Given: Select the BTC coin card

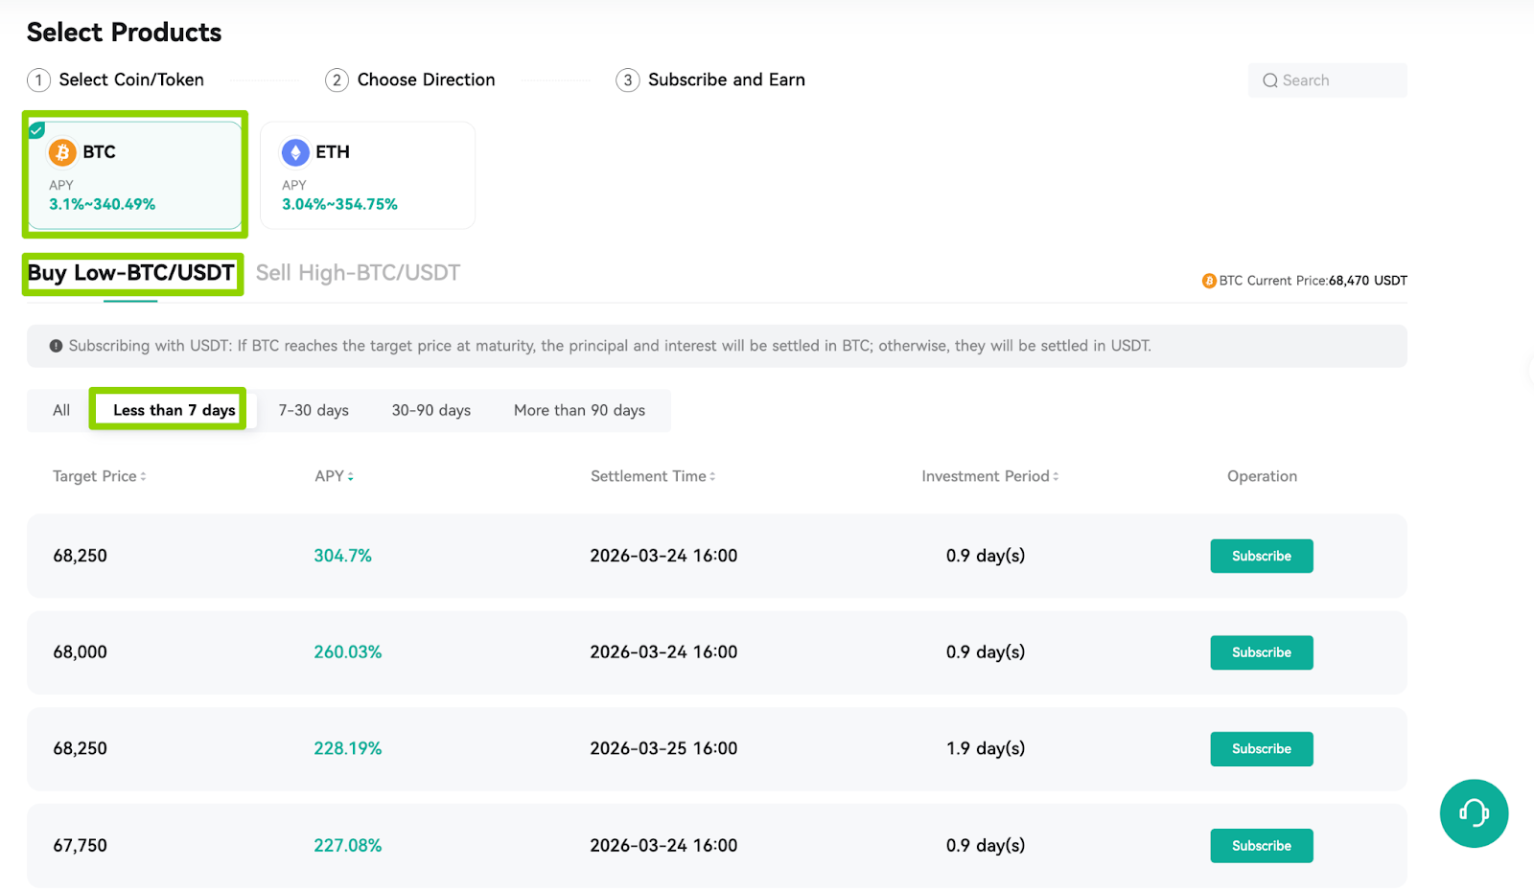Looking at the screenshot, I should [135, 174].
